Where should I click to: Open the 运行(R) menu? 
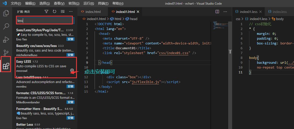pyautogui.click(x=89, y=3)
